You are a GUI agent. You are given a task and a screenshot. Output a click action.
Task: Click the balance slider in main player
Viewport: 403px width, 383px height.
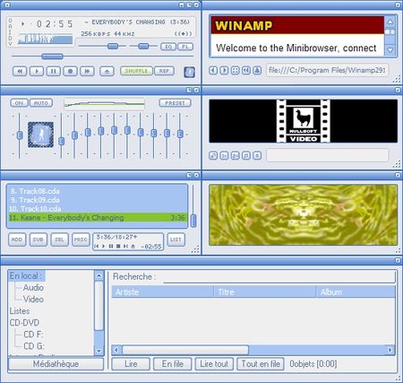click(x=143, y=46)
